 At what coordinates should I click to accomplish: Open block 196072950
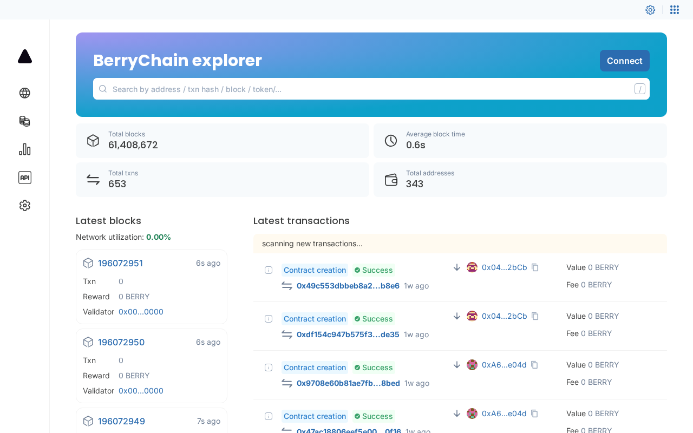[121, 342]
